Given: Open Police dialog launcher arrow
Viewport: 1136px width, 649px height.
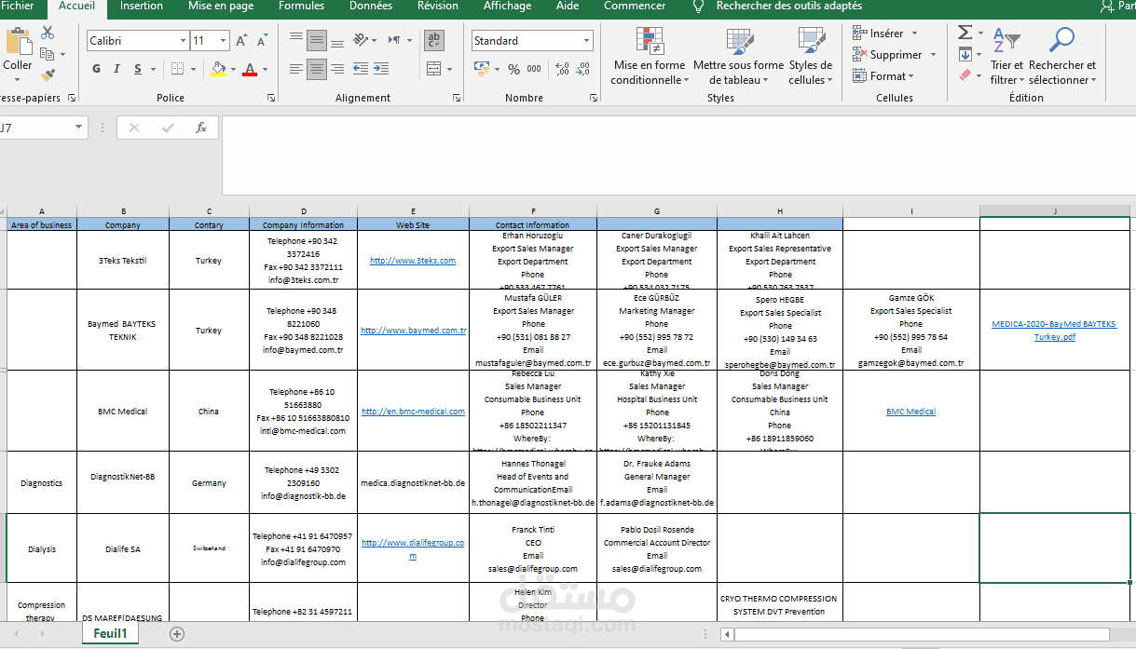Looking at the screenshot, I should coord(271,98).
